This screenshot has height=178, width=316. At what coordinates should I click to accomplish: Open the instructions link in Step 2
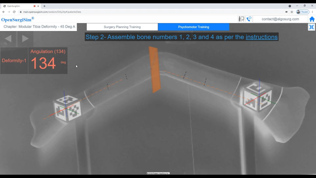click(x=262, y=37)
